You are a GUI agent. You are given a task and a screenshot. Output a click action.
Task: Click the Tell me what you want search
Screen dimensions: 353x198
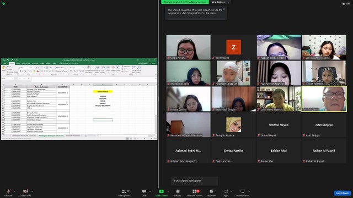68,64
